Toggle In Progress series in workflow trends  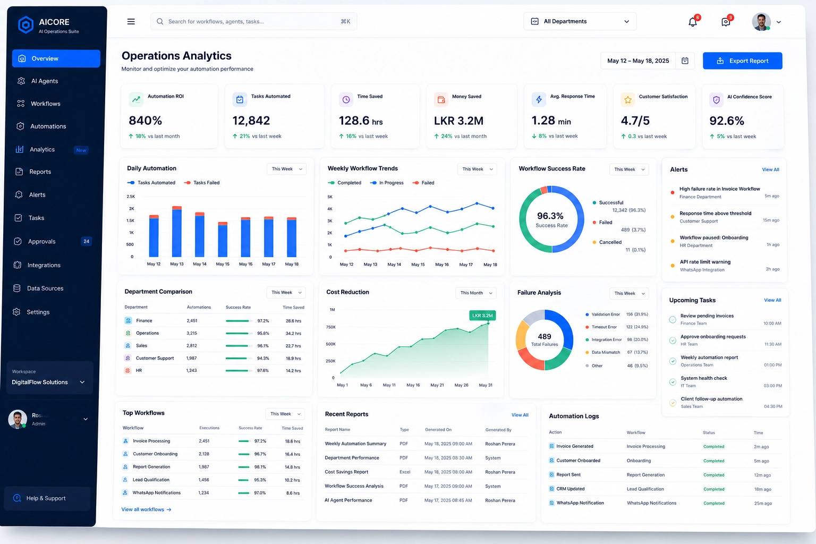(387, 183)
